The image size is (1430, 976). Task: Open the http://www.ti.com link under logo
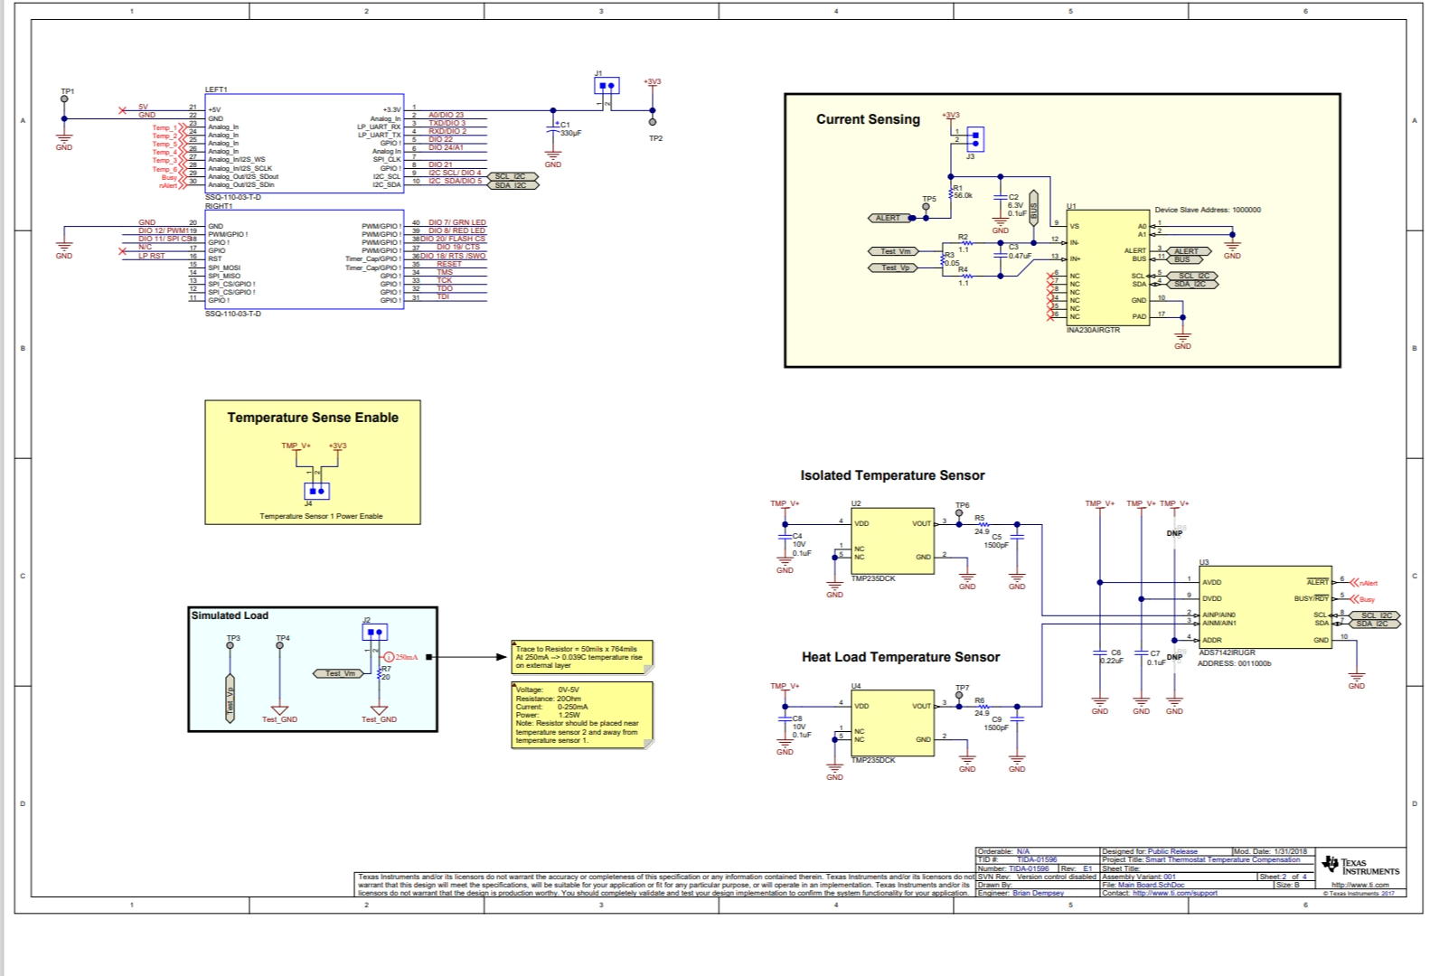point(1359,885)
